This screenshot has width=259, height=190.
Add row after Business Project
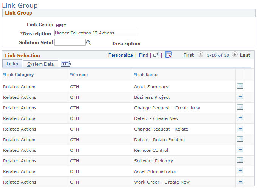pos(240,97)
